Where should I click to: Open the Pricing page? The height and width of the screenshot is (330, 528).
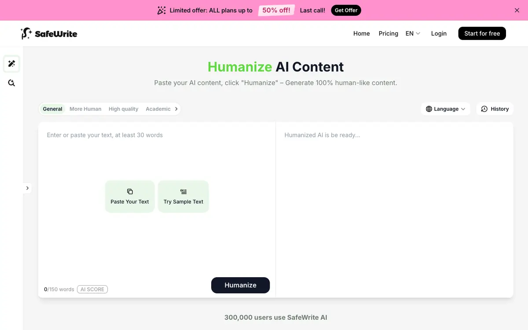coord(389,33)
